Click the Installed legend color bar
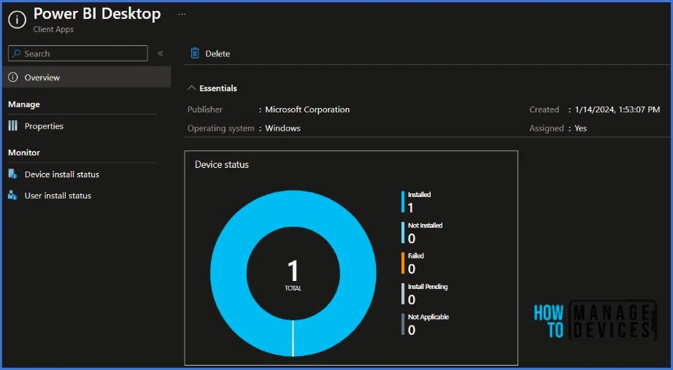The width and height of the screenshot is (673, 370). (403, 201)
